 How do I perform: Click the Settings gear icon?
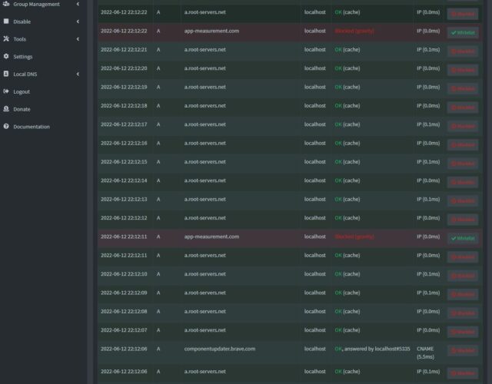[x=6, y=56]
